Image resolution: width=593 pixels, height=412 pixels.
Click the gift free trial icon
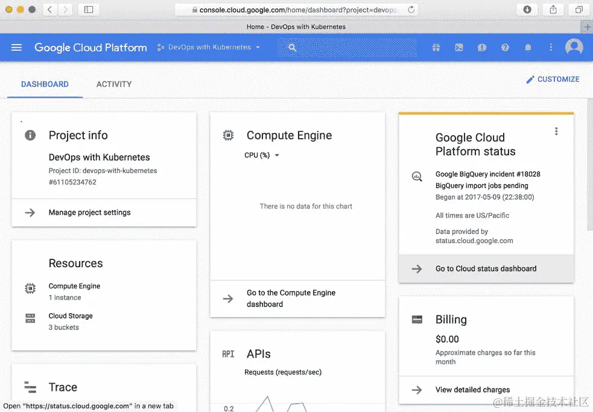click(436, 47)
